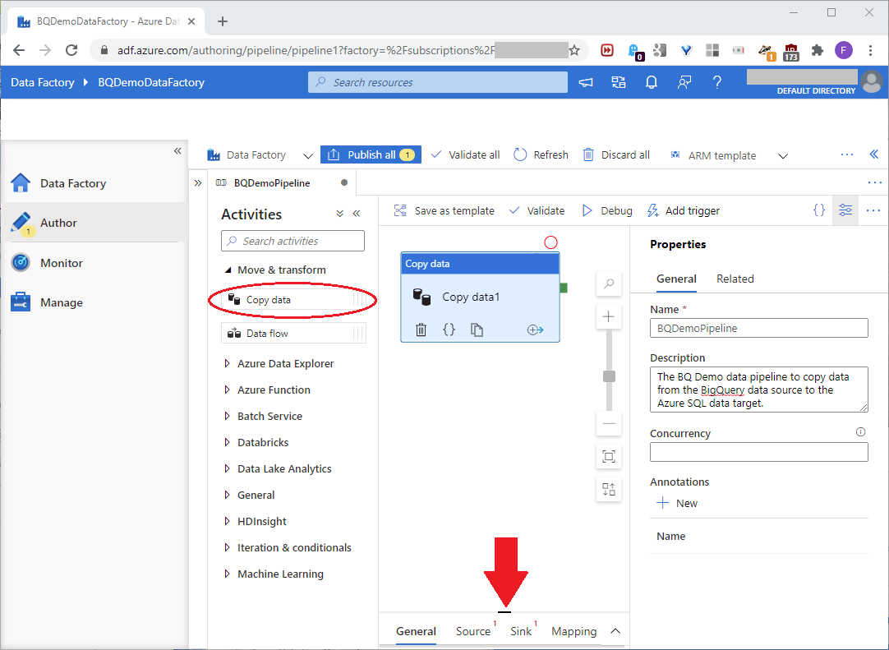Image resolution: width=889 pixels, height=650 pixels.
Task: Open the Sink tab of activity settings
Action: click(521, 631)
